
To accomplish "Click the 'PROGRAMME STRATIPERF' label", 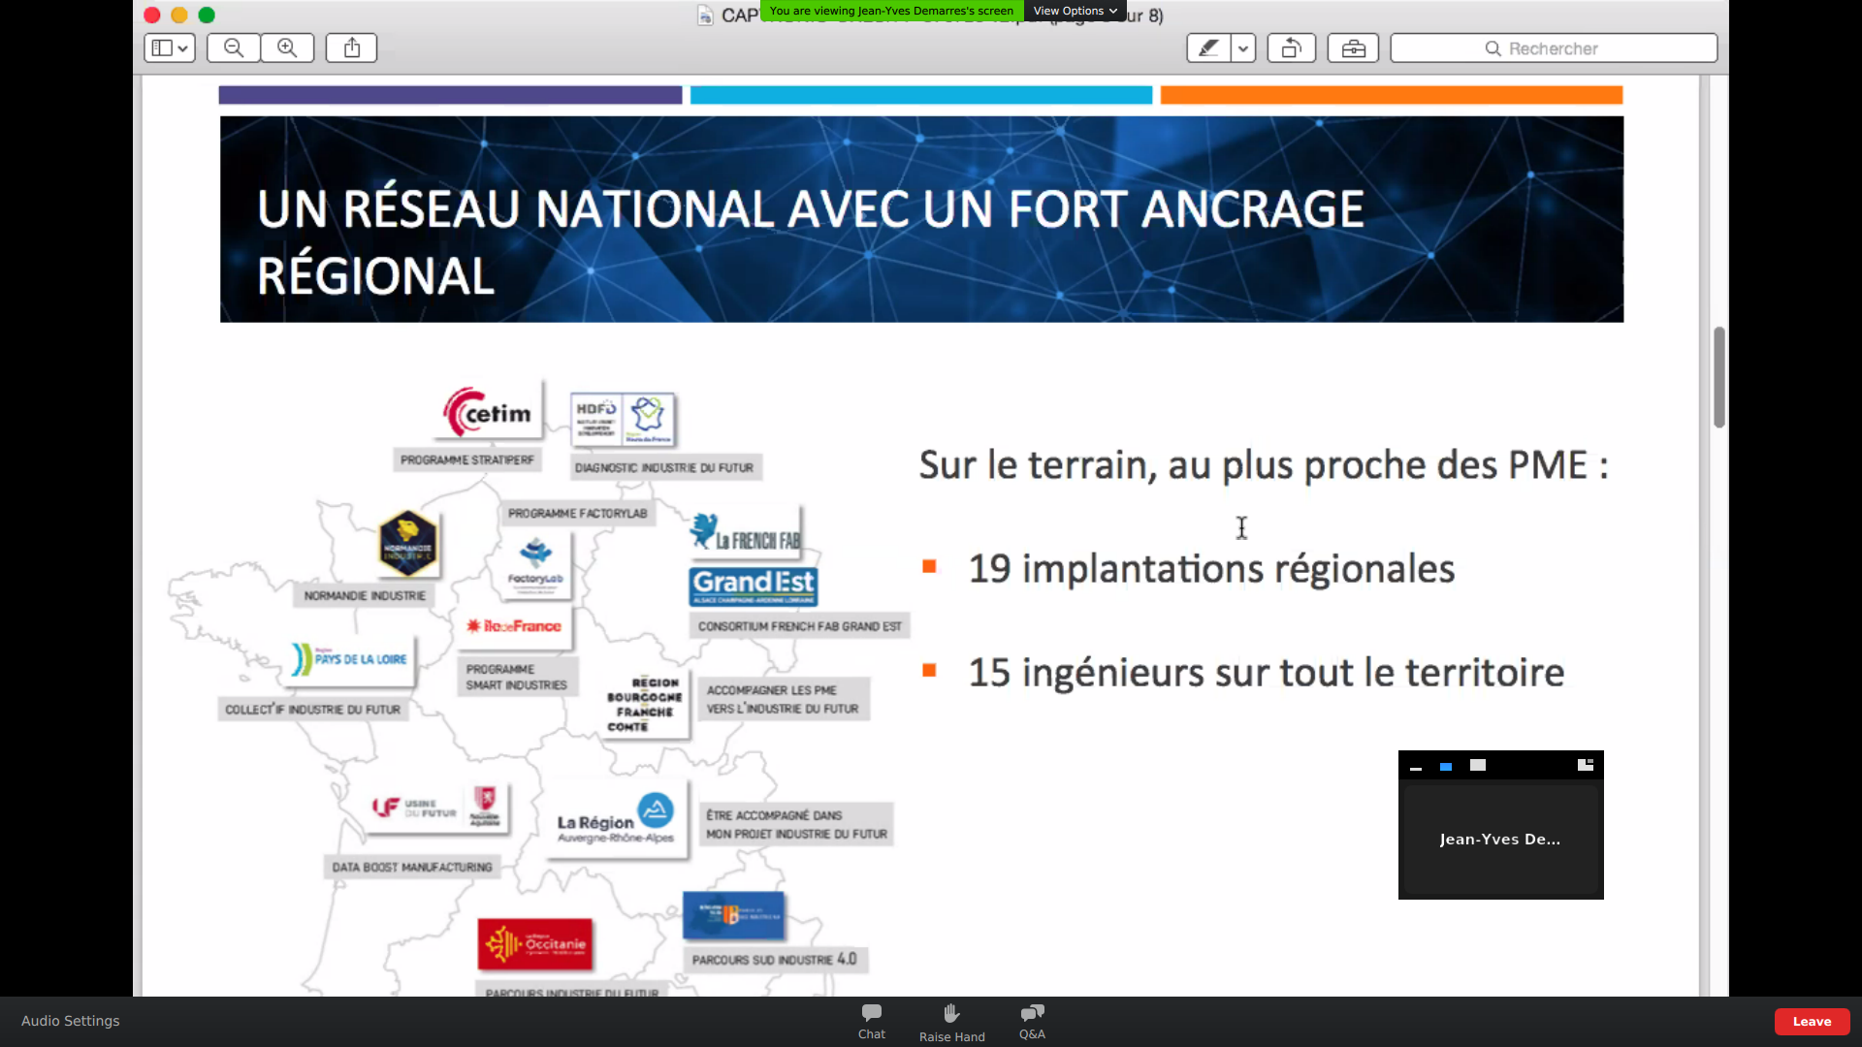I will pyautogui.click(x=467, y=460).
